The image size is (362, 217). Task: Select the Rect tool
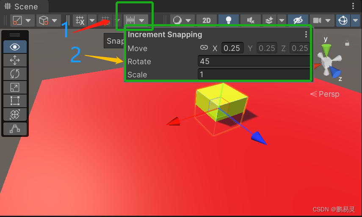[x=15, y=101]
